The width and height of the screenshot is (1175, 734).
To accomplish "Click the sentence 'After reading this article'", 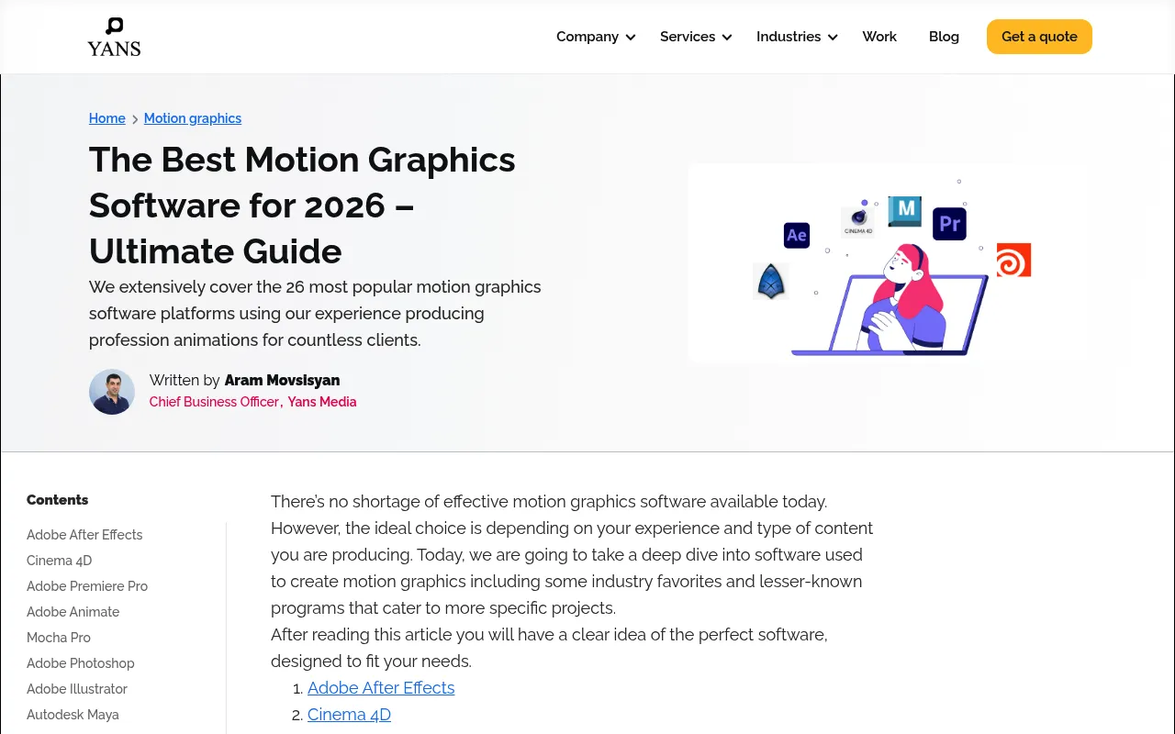I will coord(549,648).
